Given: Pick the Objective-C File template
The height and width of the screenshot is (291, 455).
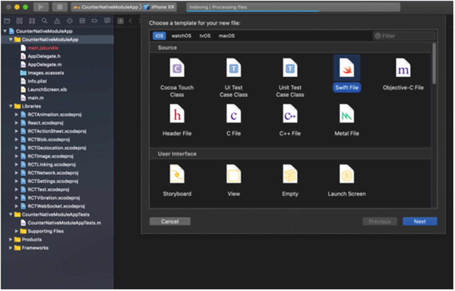Looking at the screenshot, I should (x=403, y=68).
